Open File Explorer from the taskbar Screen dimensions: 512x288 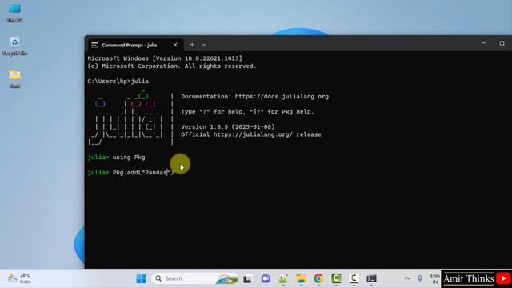point(301,278)
